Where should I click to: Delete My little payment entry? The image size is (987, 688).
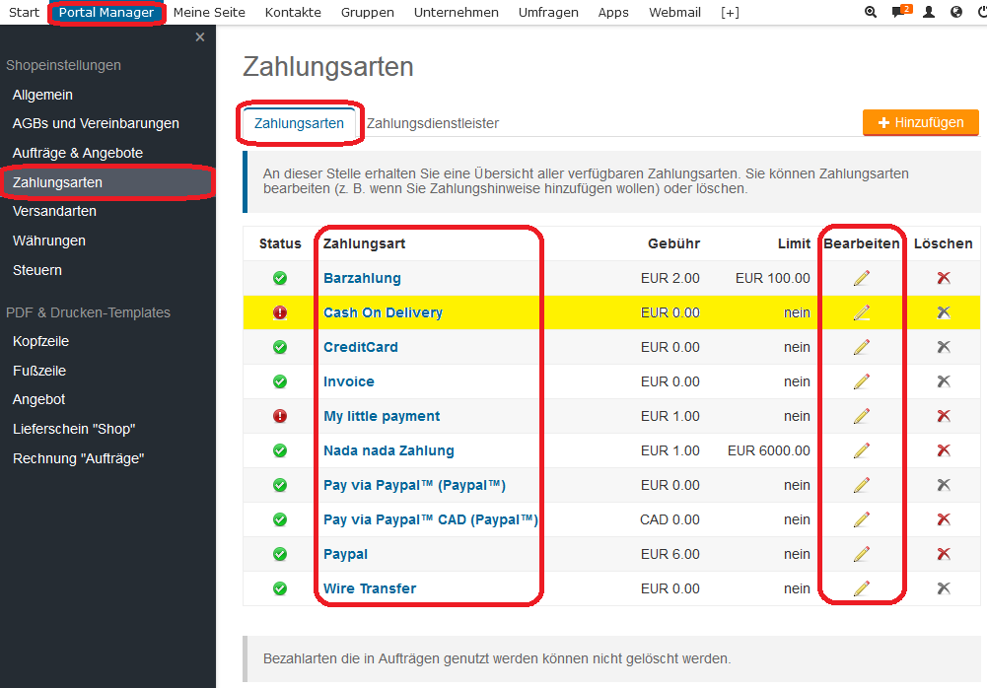(x=944, y=416)
